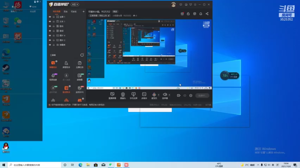Open File Explorer from the taskbar

click(x=88, y=165)
